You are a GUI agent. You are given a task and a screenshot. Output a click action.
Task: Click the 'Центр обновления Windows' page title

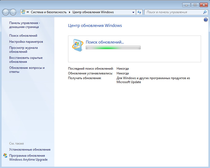coord(95,25)
